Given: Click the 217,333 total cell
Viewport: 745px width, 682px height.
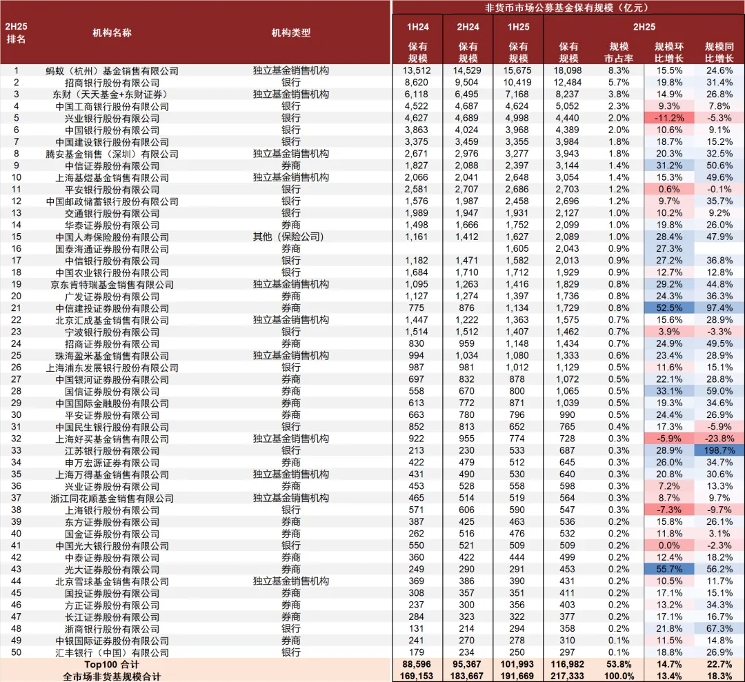Looking at the screenshot, I should click(567, 676).
